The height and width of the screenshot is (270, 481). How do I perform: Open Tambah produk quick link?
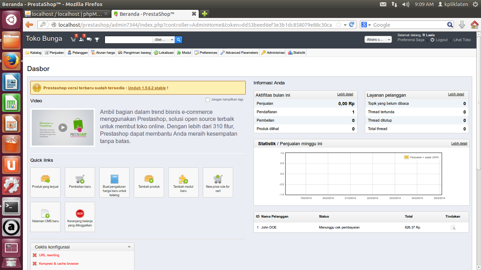149,182
